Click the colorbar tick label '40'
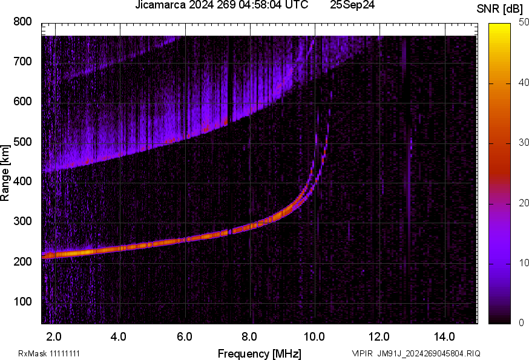 click(524, 82)
